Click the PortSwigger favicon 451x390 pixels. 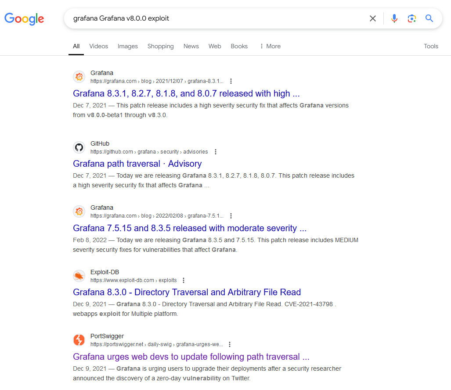tap(79, 340)
